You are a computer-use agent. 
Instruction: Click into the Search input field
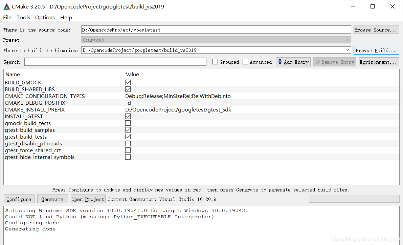[x=115, y=62]
